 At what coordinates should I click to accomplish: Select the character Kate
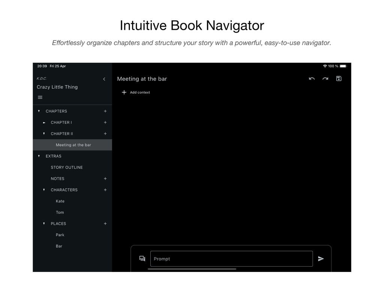[60, 201]
